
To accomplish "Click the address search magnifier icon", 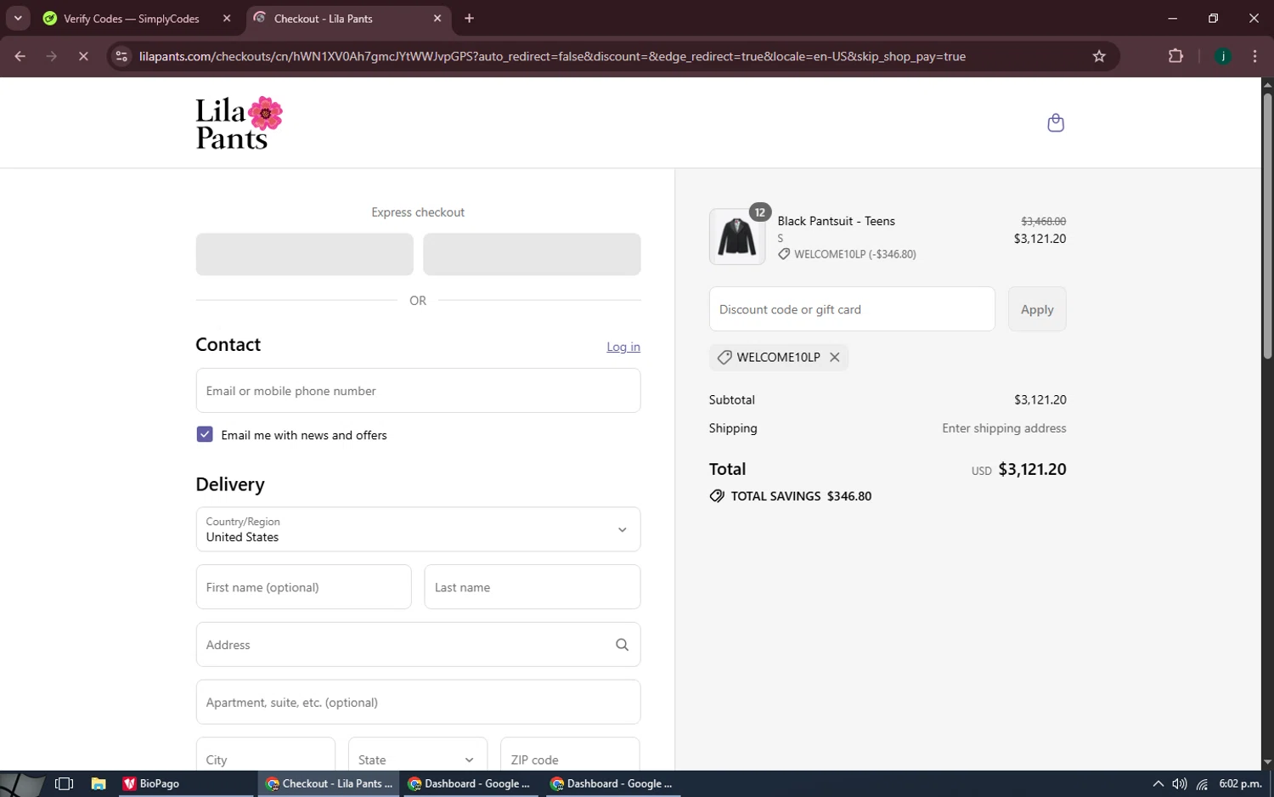I will tap(622, 645).
